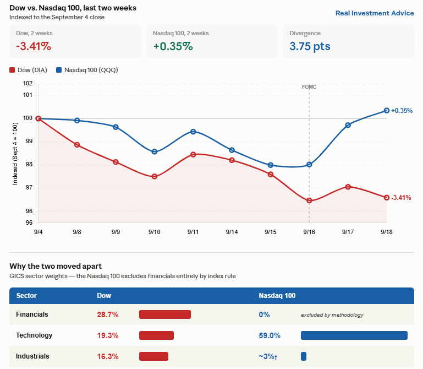Click the Dow data point on 9/8
Screen dimensions: 423x369
[77, 145]
